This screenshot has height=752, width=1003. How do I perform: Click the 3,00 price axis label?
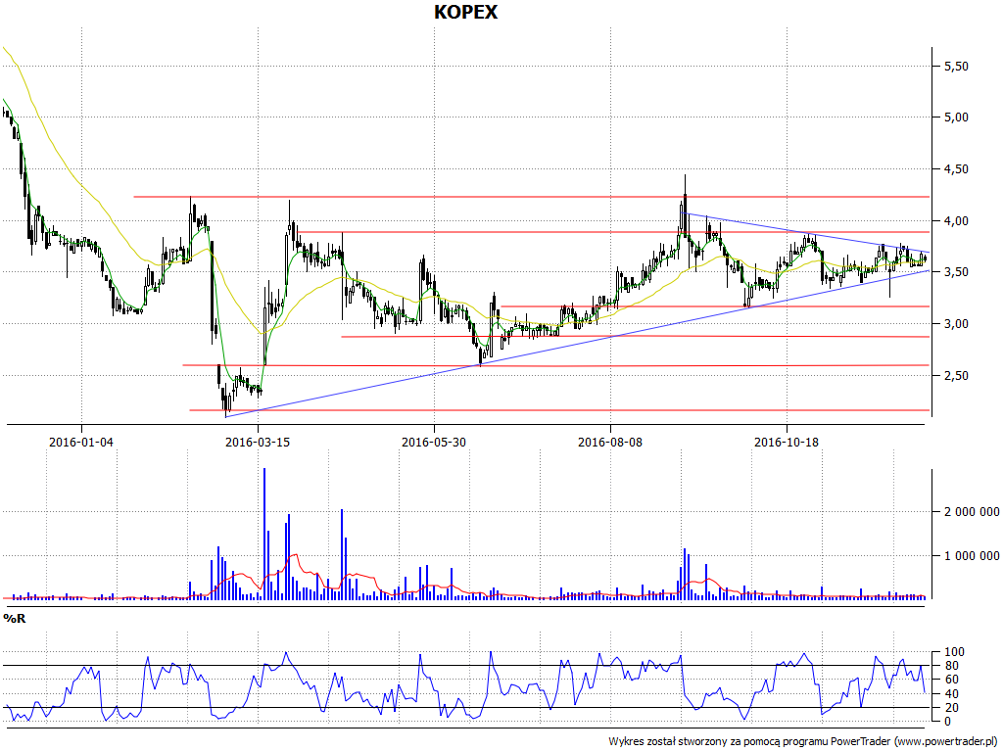(x=956, y=324)
